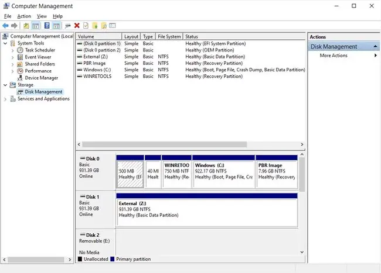Sort by the Volume column header
Viewport: 381px width, 273px height.
tap(98, 36)
